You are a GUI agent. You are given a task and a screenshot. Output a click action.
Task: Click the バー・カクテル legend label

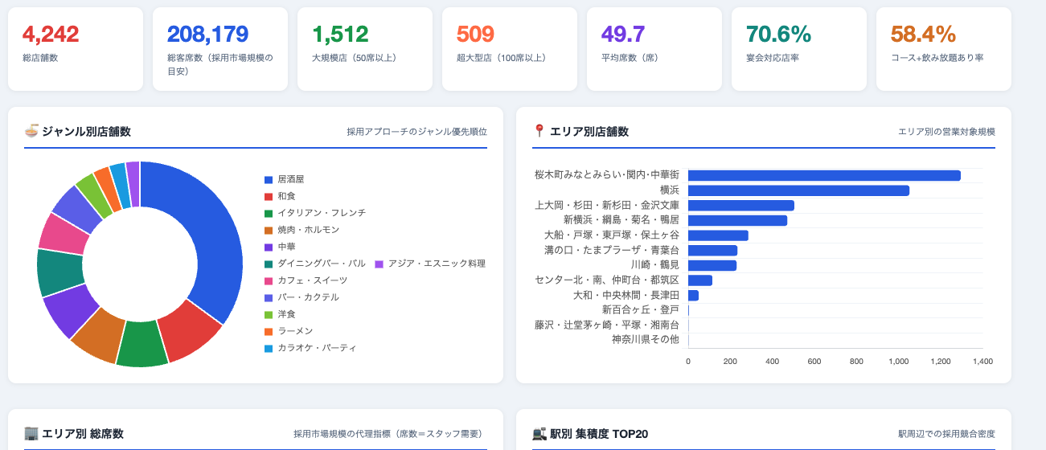point(309,297)
